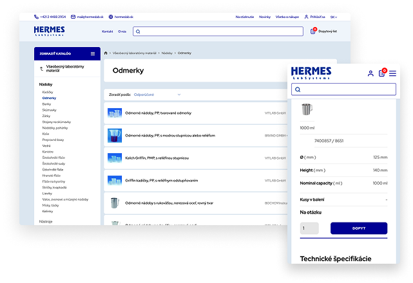
Task: Open thumbnail of Odmerné nádoby, PP, tvarované odmerky
Action: (115, 113)
